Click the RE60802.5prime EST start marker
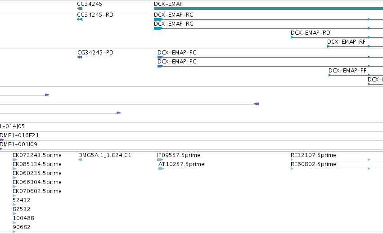Viewport: 383px width, 234px height. coord(292,169)
